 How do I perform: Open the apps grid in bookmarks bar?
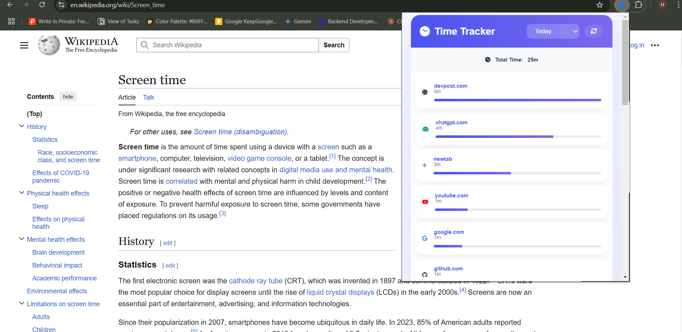(11, 21)
